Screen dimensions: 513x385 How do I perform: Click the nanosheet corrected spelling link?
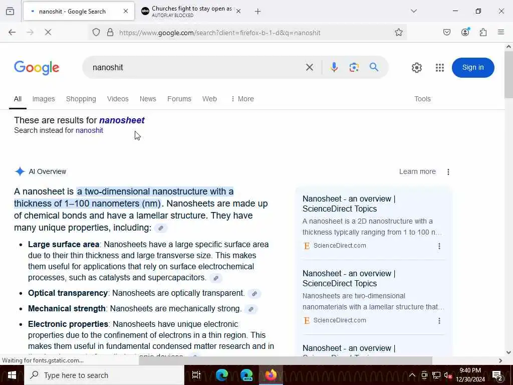coord(122,120)
